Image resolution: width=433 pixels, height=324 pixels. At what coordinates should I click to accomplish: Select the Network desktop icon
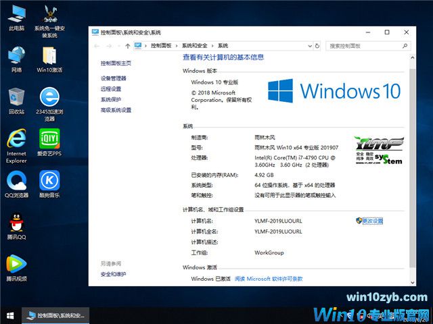(16, 59)
